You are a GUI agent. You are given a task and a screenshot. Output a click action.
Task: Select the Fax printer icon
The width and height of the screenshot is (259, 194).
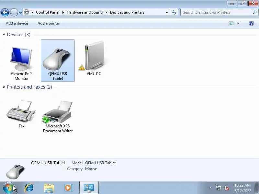tap(21, 112)
